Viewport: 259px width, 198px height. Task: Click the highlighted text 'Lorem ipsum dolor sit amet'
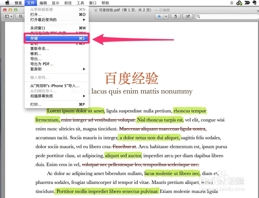click(75, 111)
